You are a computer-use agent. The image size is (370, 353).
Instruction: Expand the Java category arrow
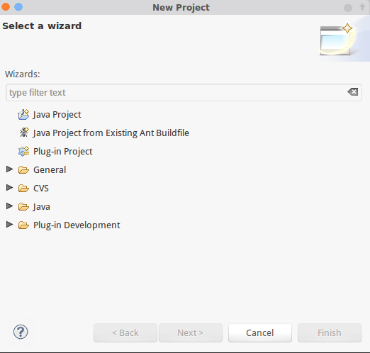pyautogui.click(x=9, y=206)
